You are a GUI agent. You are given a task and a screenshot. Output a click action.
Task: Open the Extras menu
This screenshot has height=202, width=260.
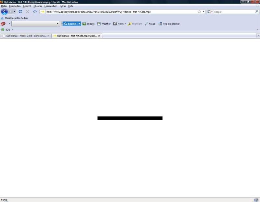point(62,6)
